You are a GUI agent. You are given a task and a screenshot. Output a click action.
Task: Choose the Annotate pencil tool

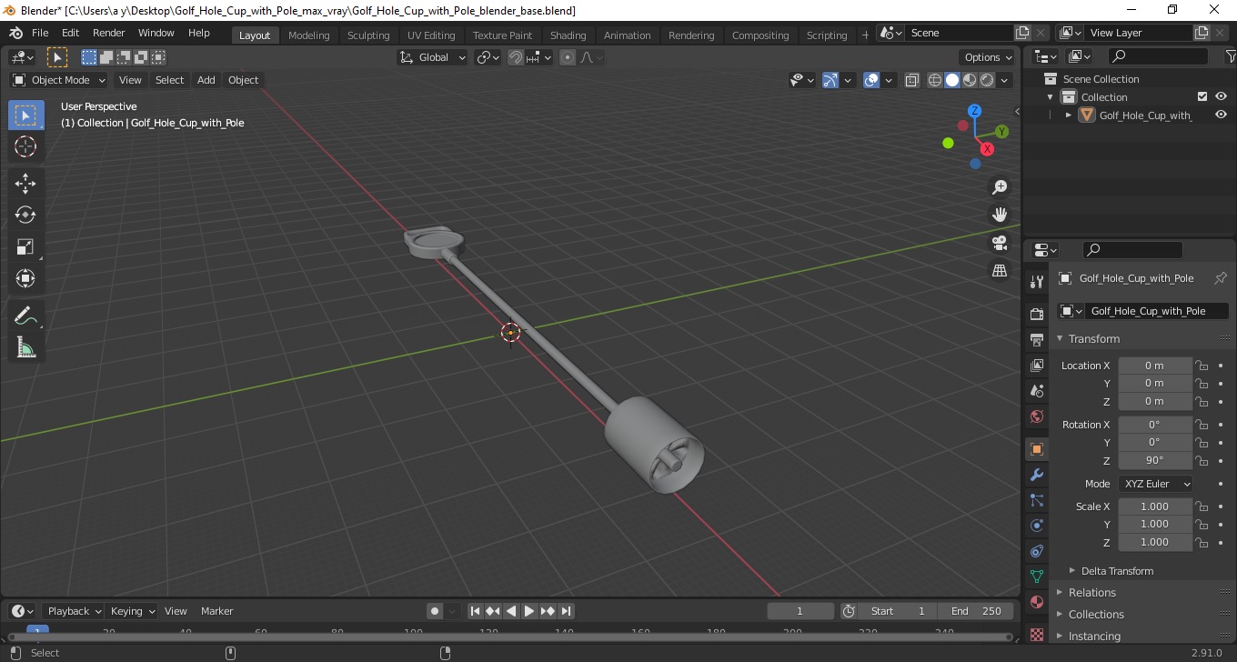tap(25, 316)
